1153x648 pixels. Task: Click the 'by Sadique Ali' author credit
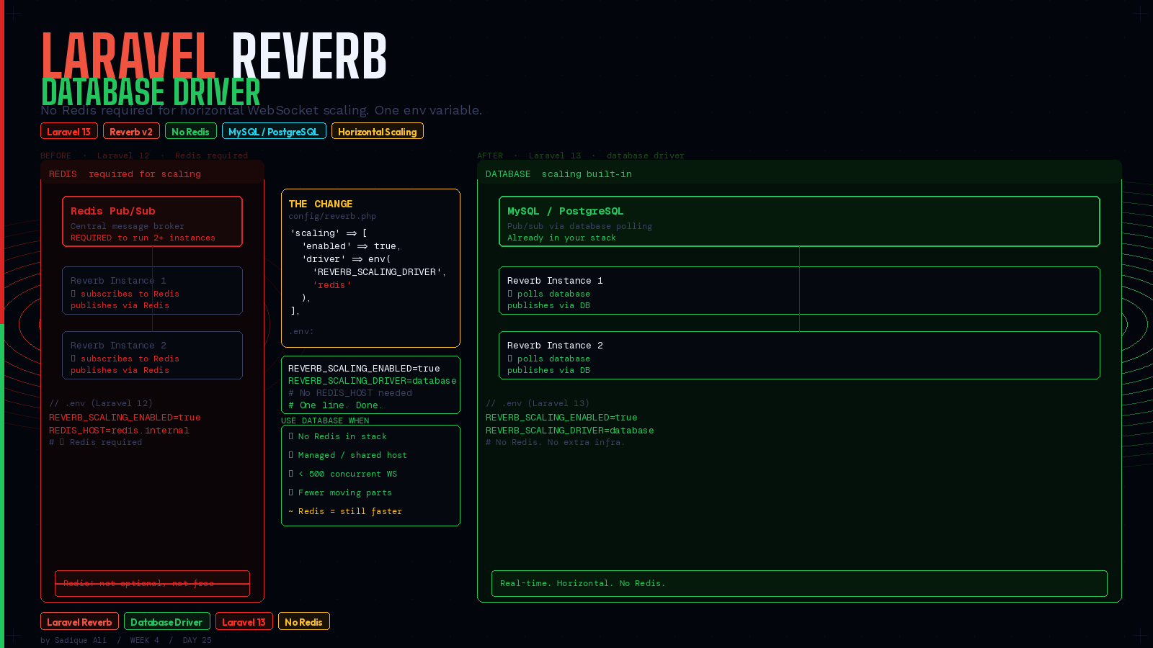[72, 640]
